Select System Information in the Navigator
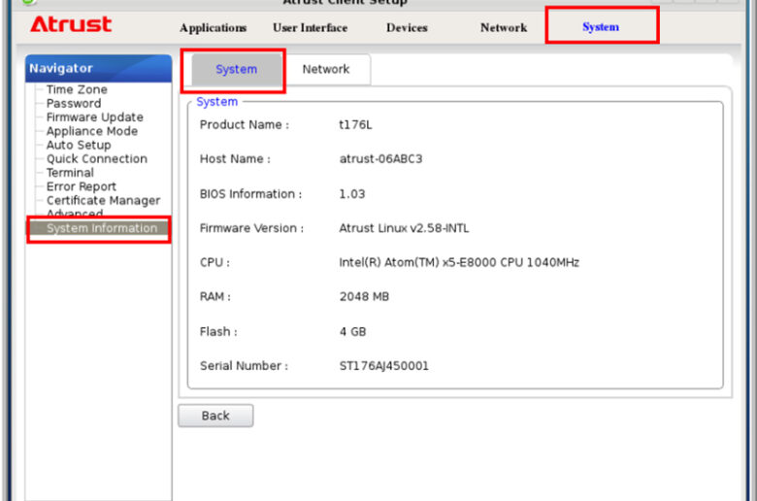757x501 pixels. [x=98, y=228]
